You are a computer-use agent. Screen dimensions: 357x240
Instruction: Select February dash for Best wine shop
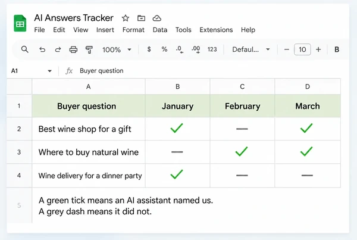[242, 129]
